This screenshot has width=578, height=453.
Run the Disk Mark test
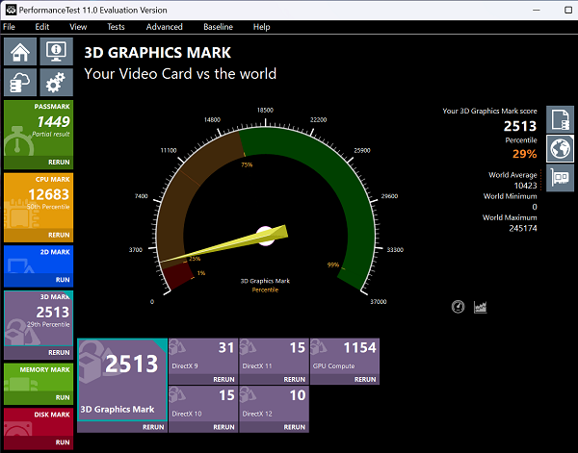[63, 442]
